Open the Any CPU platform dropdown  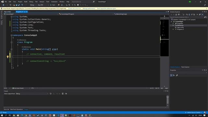point(43,5)
